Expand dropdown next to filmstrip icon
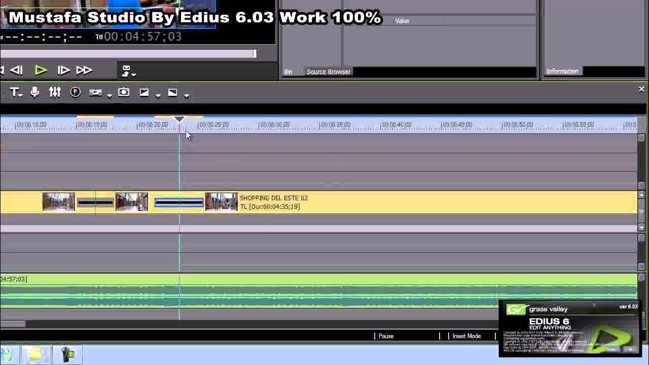649x365 pixels. point(109,95)
